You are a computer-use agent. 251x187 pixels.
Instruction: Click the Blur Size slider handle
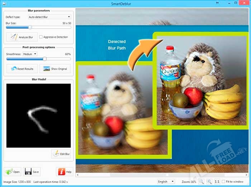click(30, 27)
